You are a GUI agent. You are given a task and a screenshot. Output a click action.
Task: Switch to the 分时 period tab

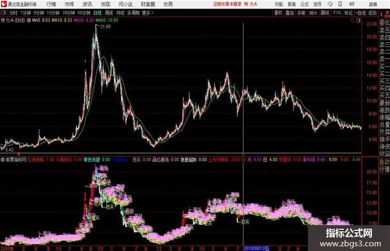[x=14, y=13]
